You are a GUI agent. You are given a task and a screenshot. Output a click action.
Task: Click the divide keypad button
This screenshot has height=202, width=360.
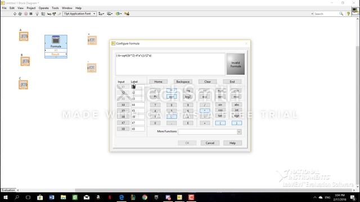[205, 105]
